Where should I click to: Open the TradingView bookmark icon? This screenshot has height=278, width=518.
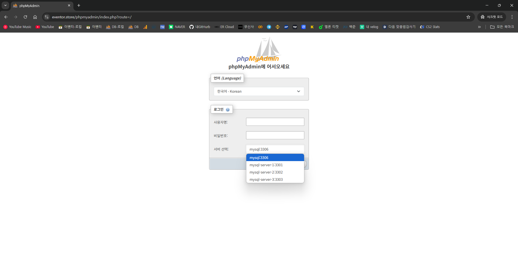click(295, 27)
